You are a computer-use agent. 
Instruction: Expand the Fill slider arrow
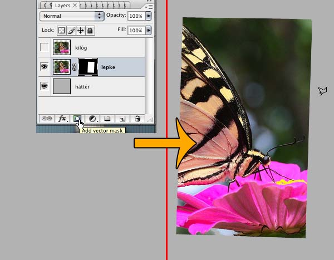click(x=148, y=31)
